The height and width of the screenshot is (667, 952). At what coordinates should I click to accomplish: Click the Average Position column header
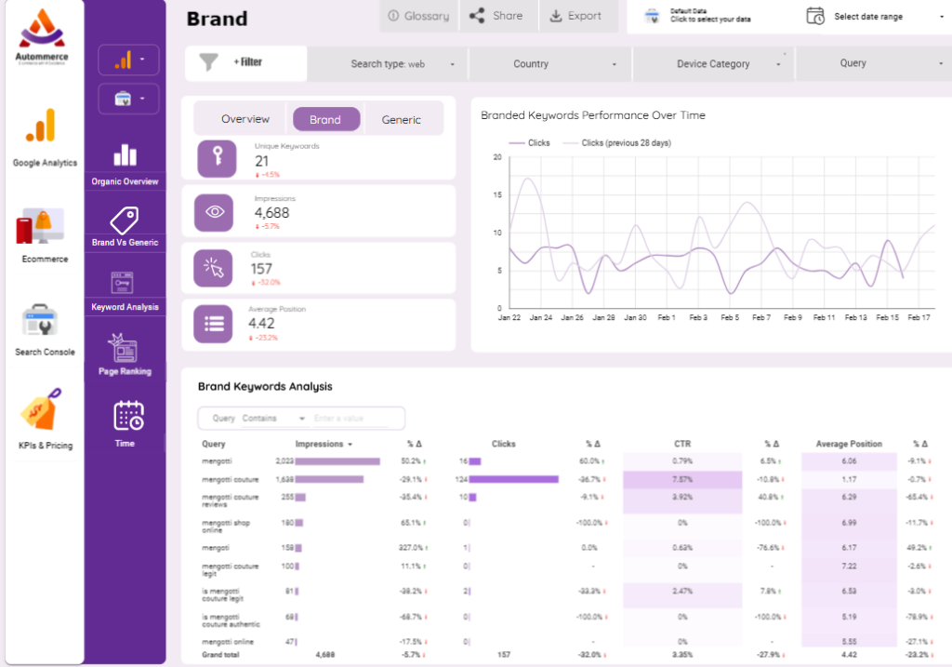849,444
